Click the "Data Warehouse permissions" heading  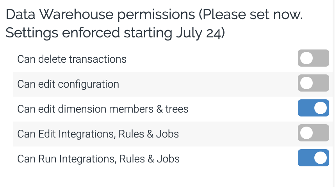point(100,15)
